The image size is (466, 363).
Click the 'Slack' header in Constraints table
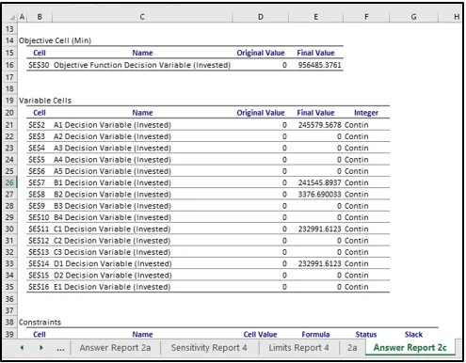pyautogui.click(x=413, y=334)
